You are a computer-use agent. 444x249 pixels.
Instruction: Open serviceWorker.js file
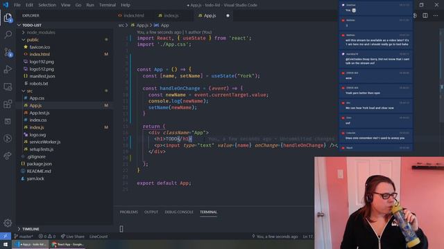pos(65,142)
